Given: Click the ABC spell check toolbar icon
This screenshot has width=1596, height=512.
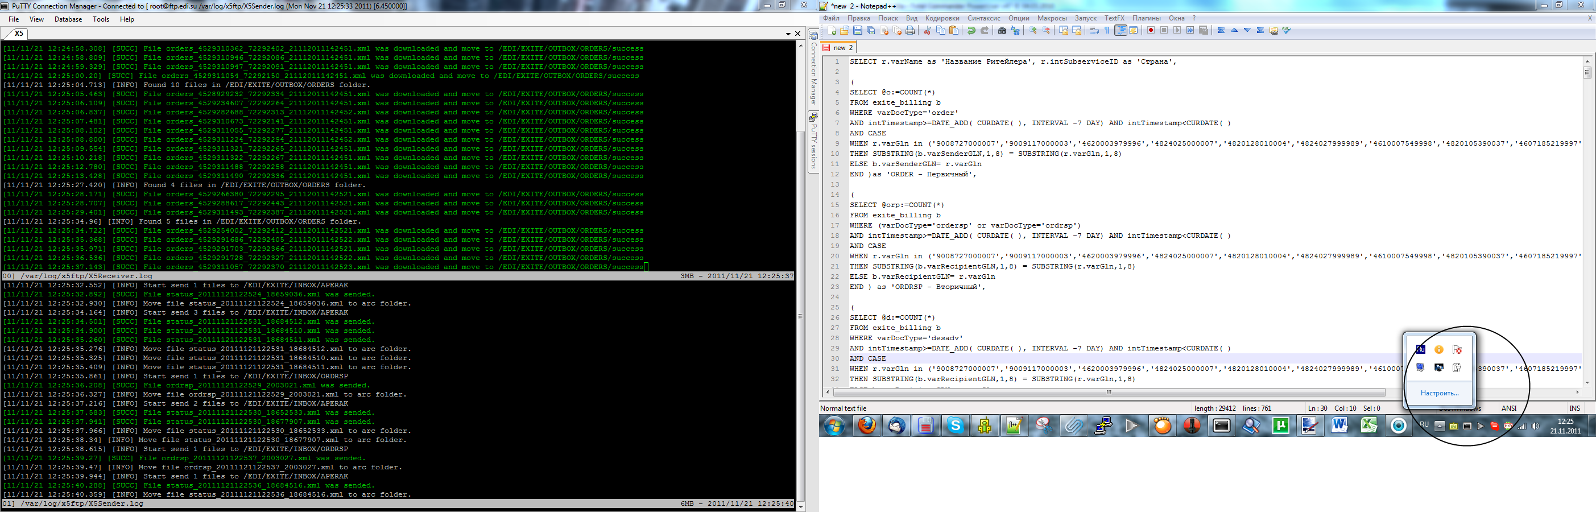Looking at the screenshot, I should pos(1287,30).
